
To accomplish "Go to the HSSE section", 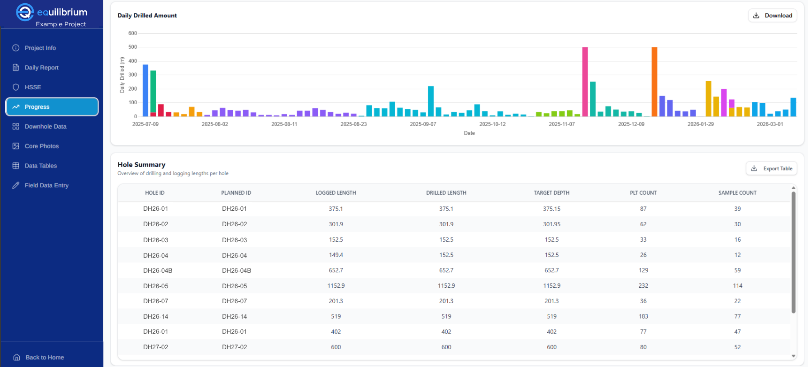I will click(x=52, y=87).
